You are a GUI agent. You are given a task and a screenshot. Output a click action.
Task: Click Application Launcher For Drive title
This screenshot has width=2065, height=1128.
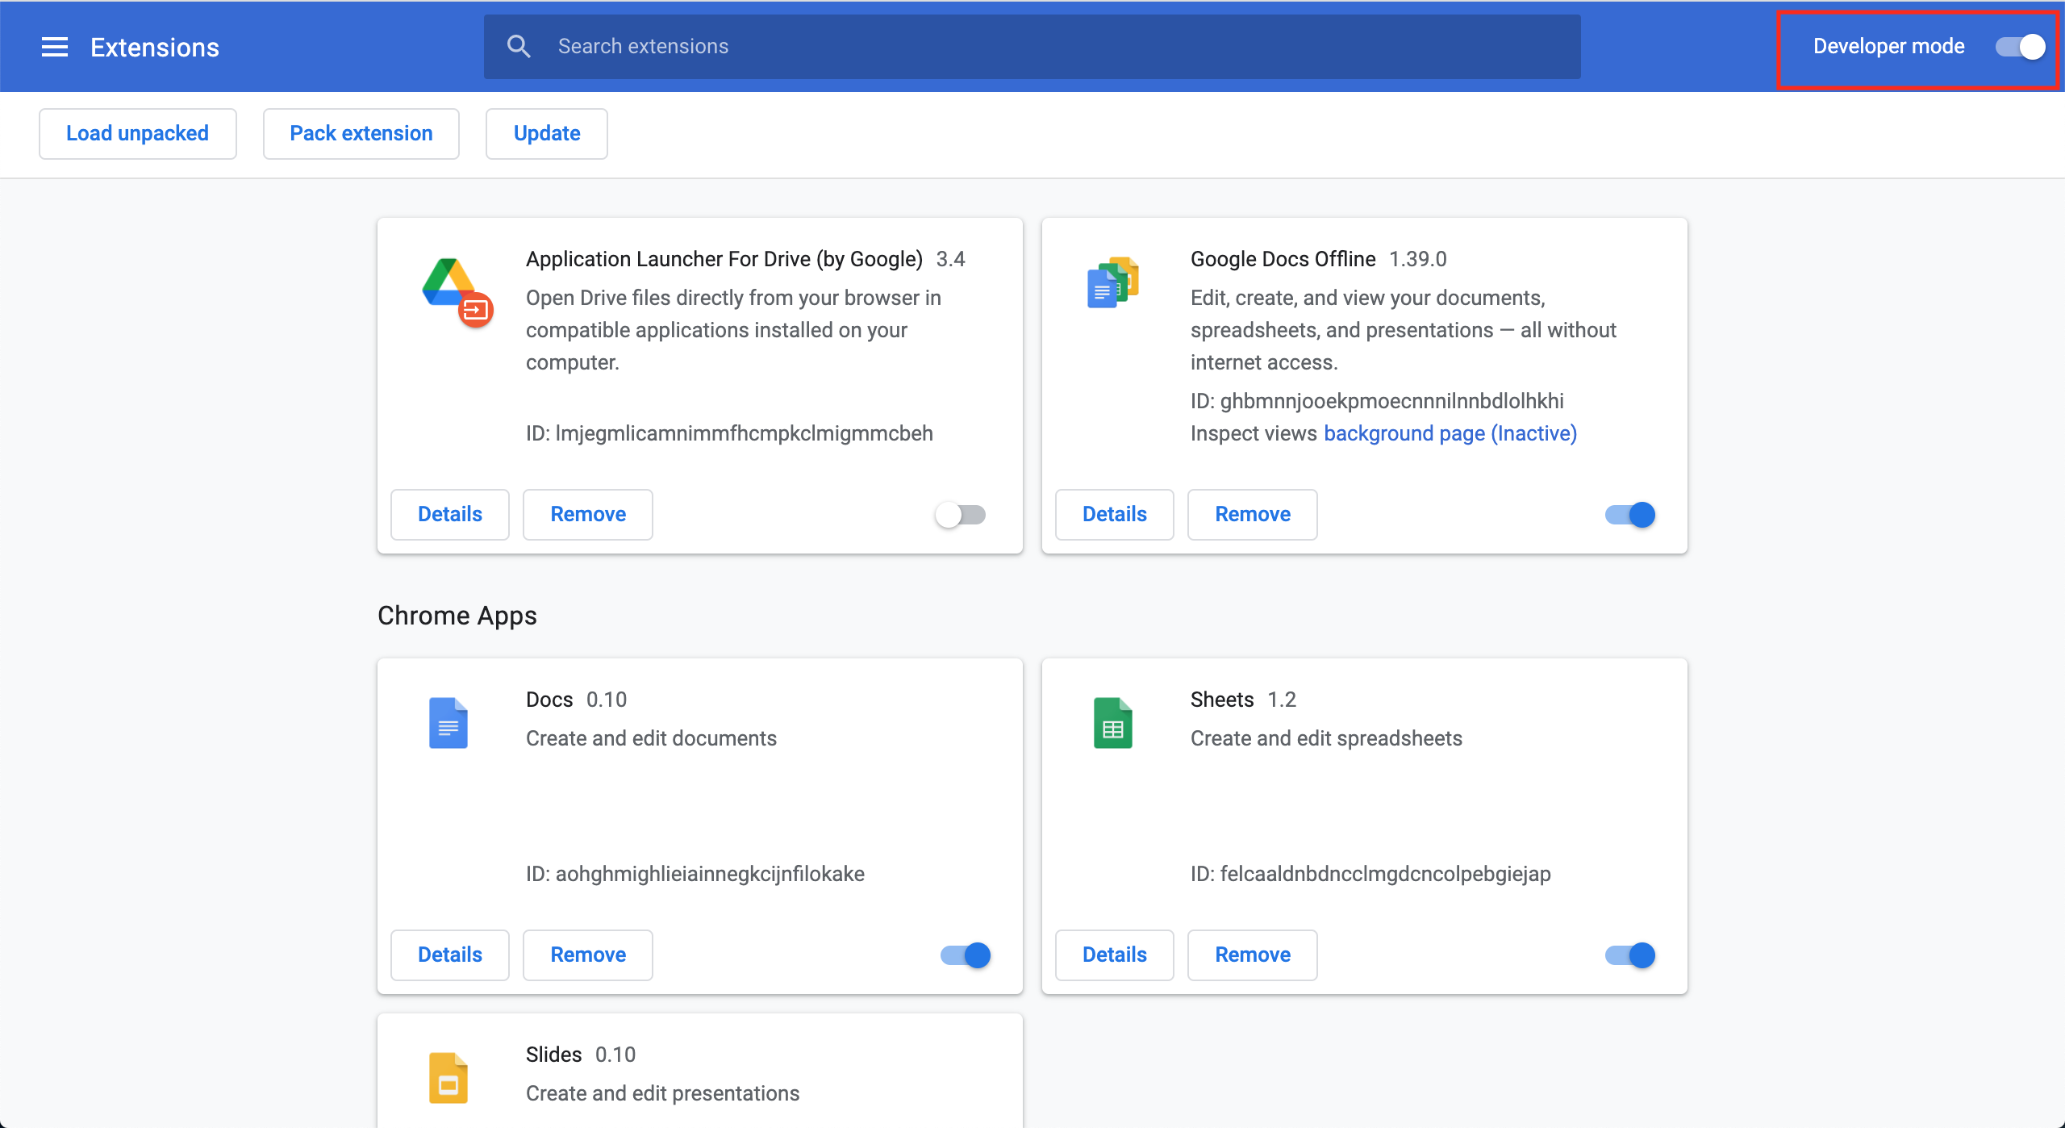pyautogui.click(x=724, y=259)
